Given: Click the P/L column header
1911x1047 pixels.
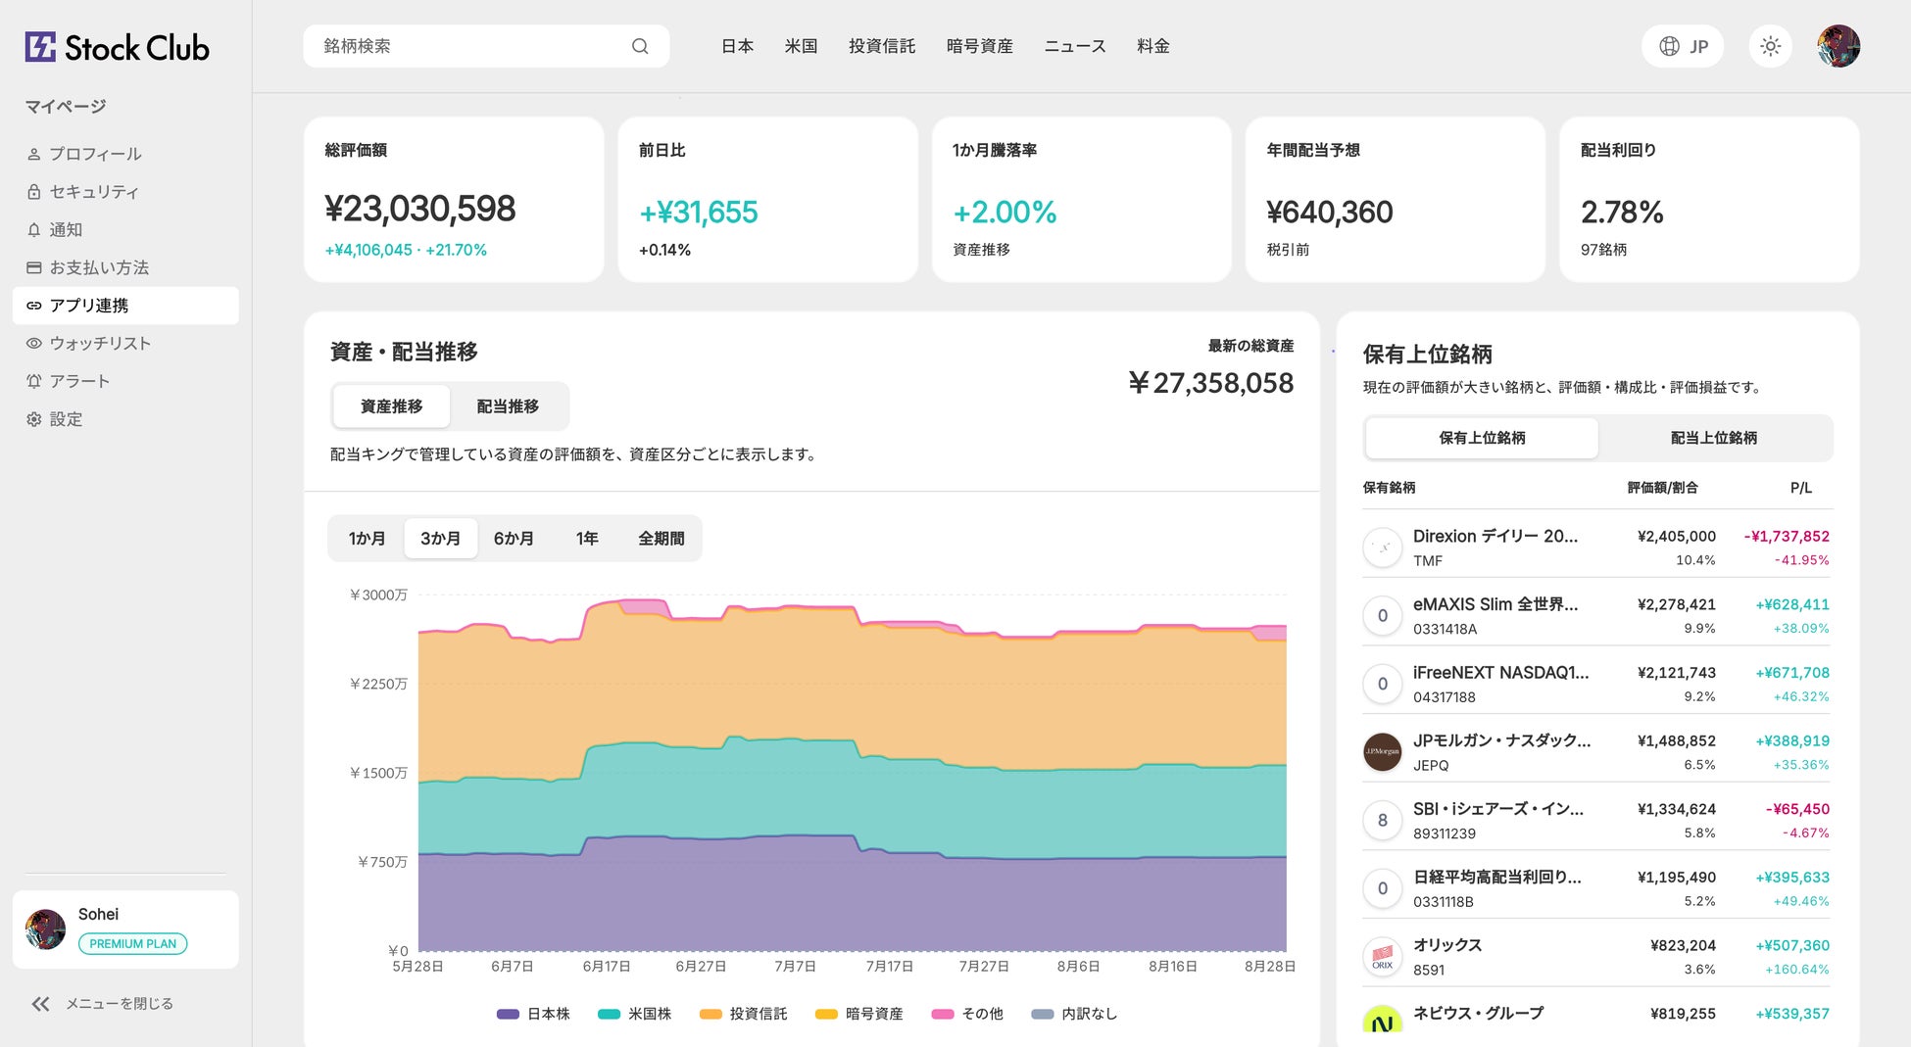Looking at the screenshot, I should point(1801,488).
